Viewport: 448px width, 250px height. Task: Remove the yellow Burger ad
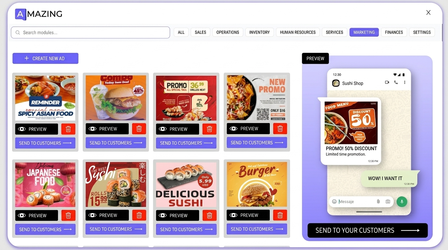(280, 215)
